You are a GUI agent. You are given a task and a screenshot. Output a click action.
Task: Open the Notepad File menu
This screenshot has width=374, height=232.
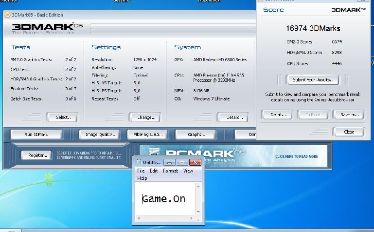point(141,171)
